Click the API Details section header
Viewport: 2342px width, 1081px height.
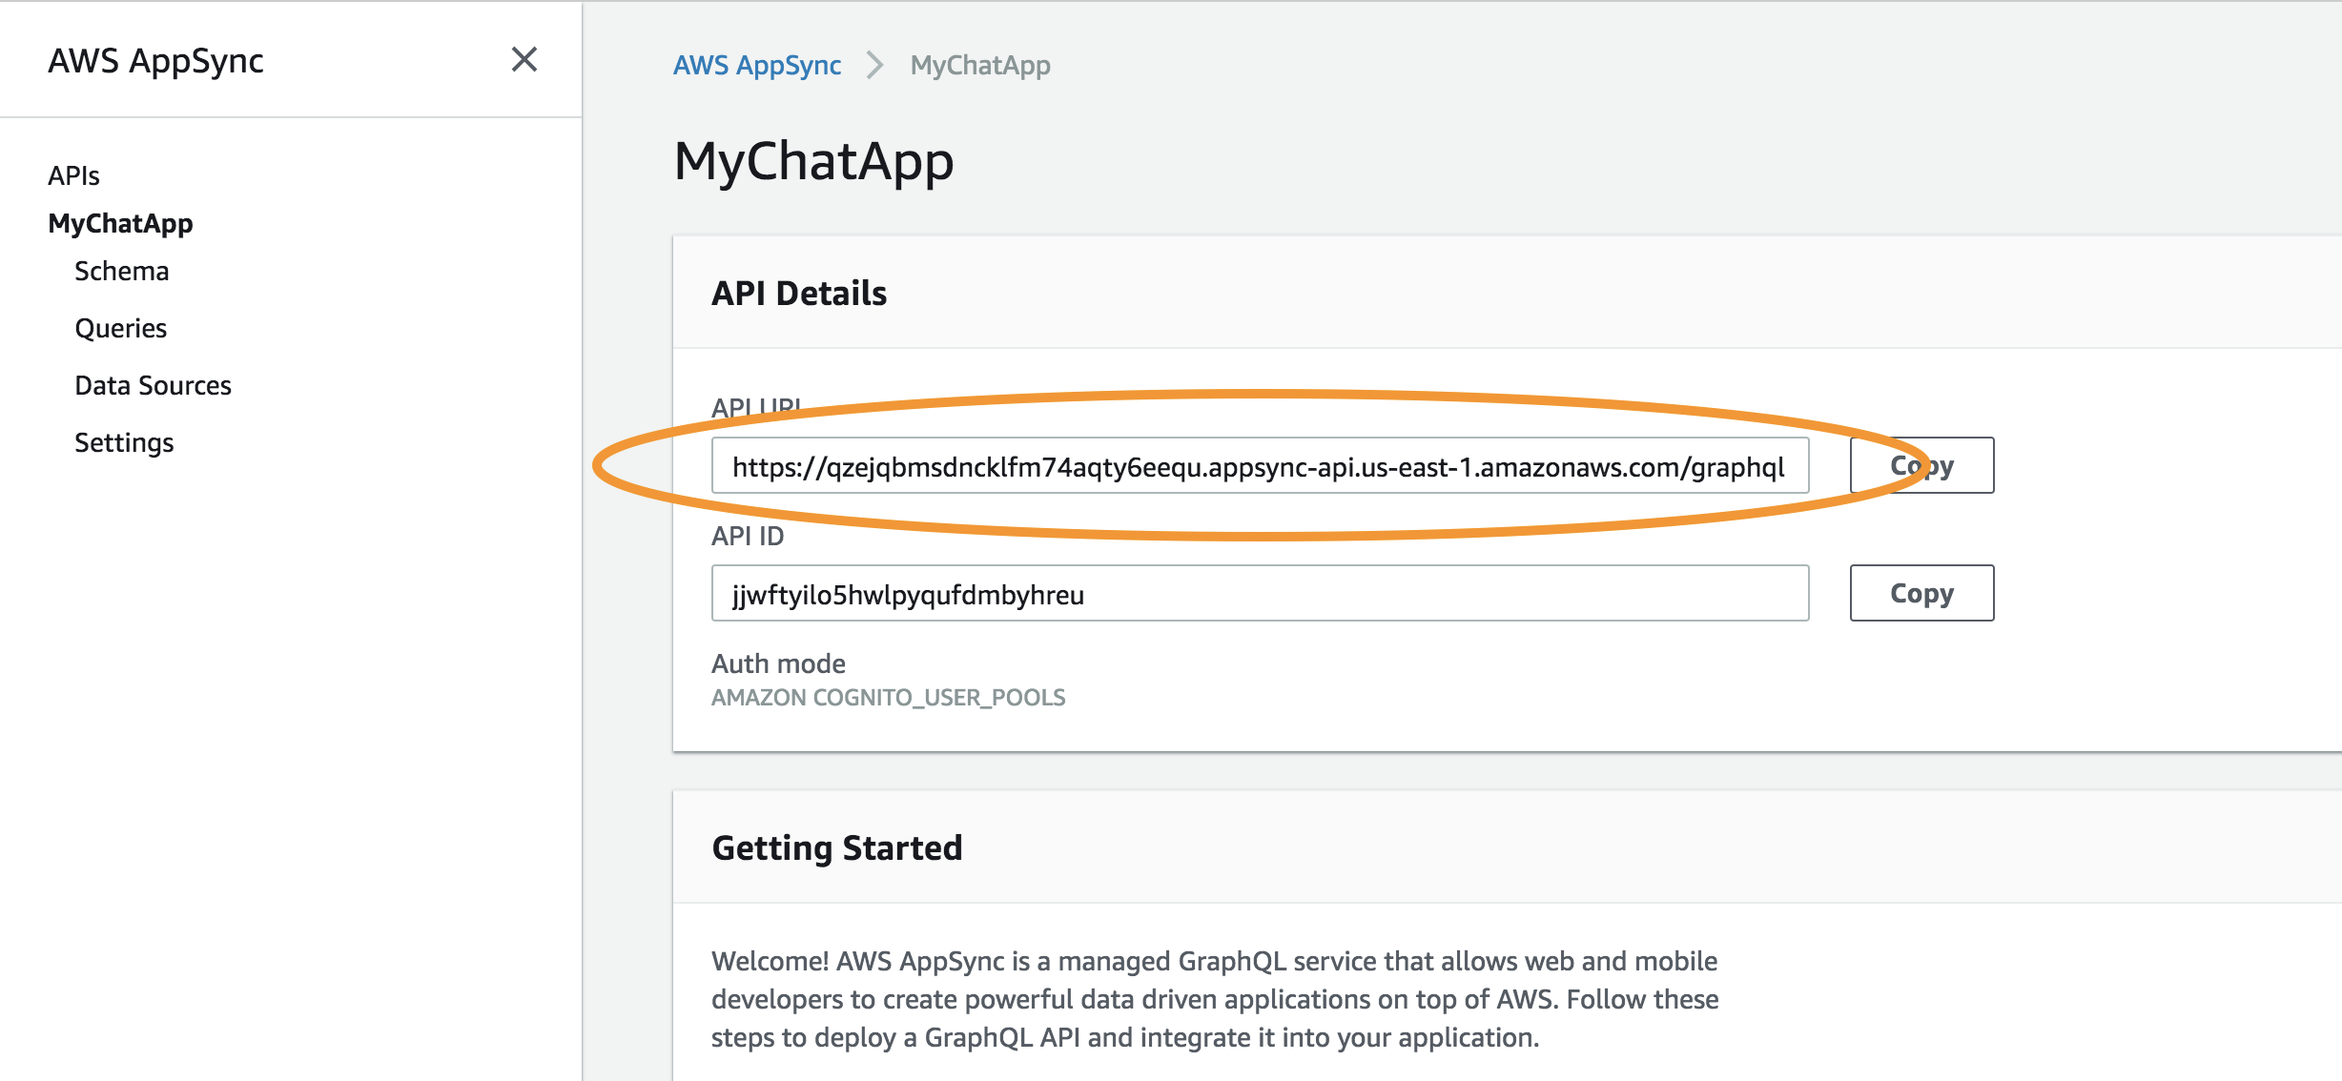[x=799, y=293]
